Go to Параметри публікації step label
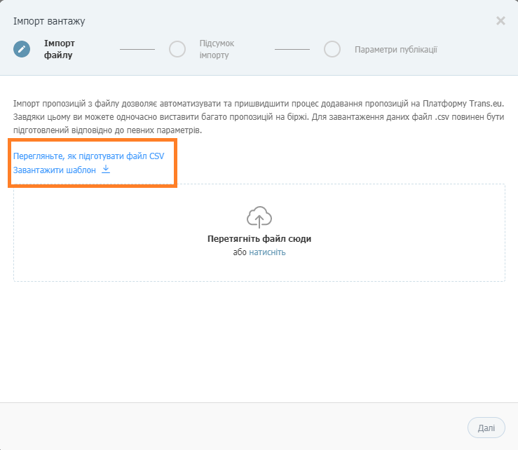 coord(396,50)
